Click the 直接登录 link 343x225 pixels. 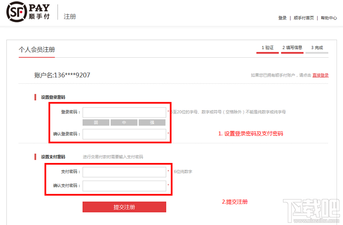pyautogui.click(x=320, y=75)
